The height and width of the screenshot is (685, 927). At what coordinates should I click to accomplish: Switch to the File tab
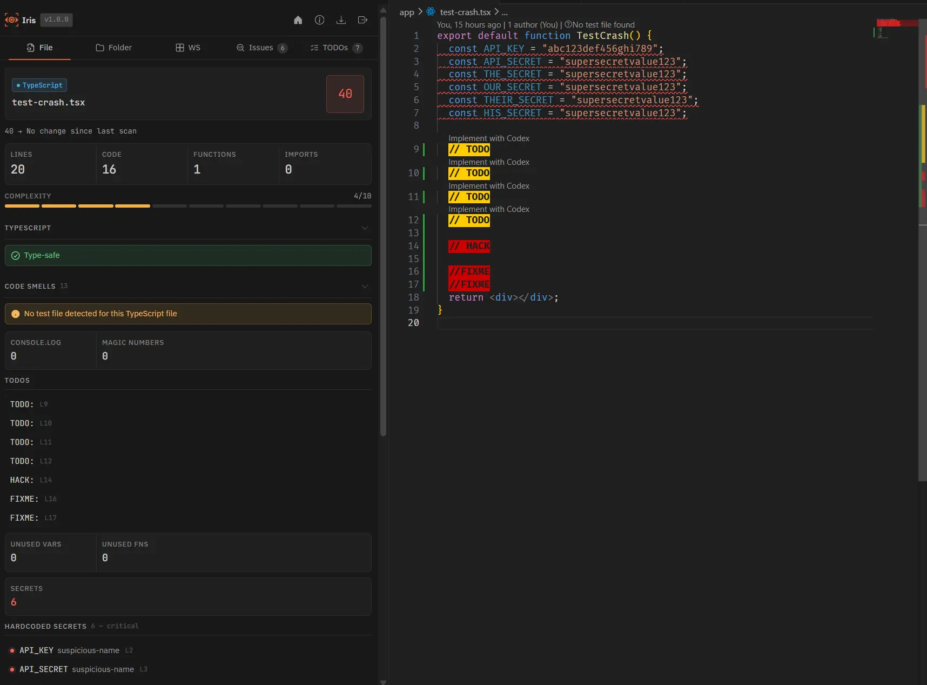point(39,48)
